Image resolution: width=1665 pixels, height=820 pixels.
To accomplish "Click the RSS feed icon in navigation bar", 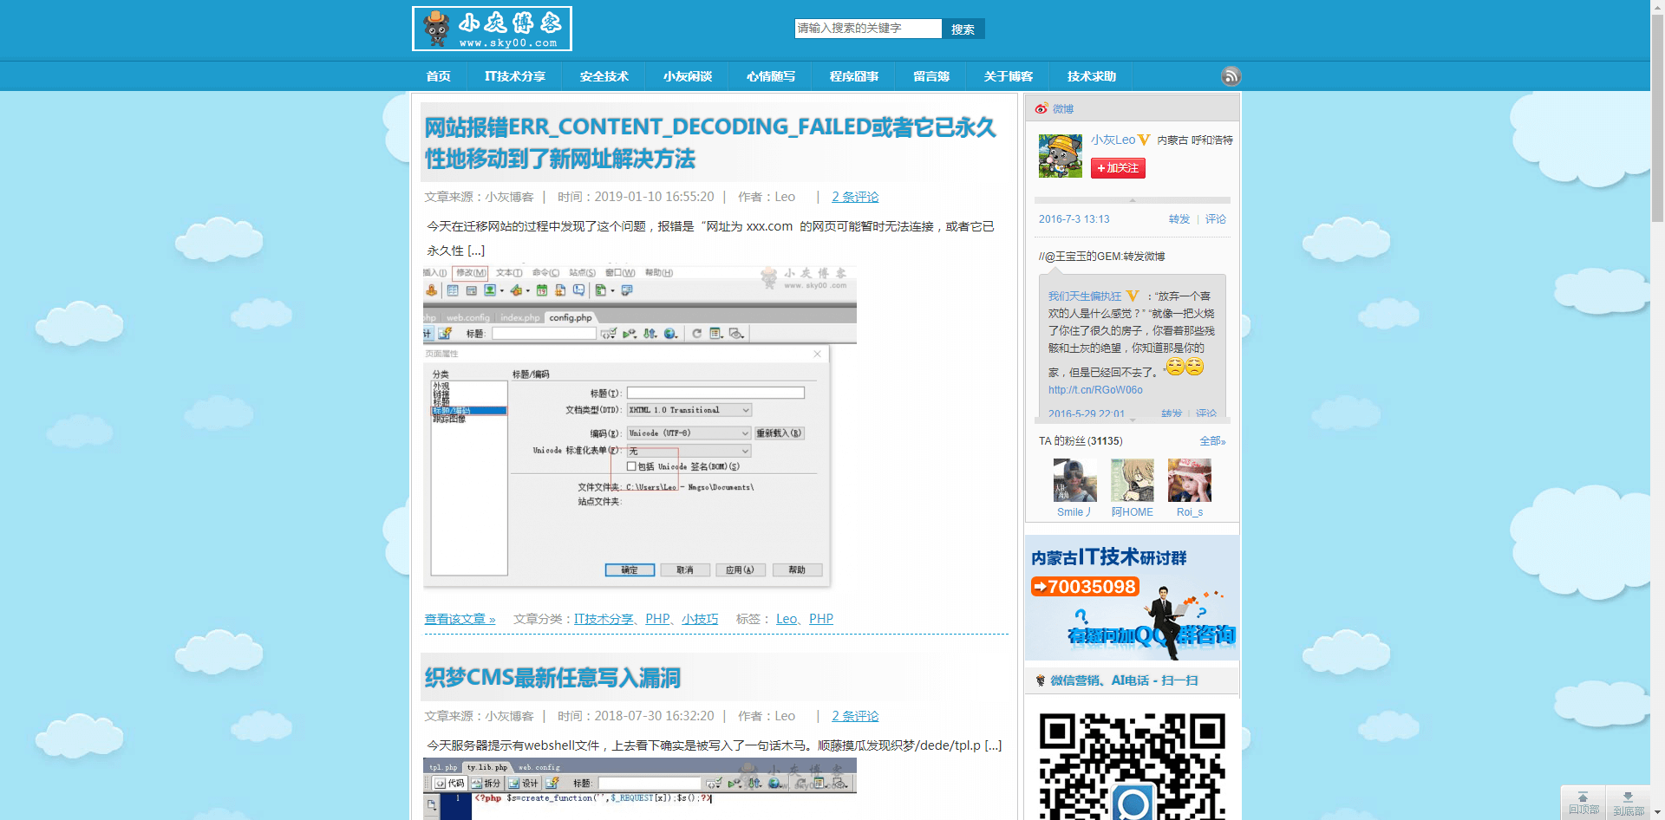I will pyautogui.click(x=1231, y=76).
